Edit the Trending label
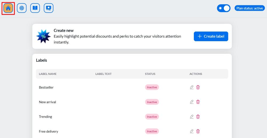This screenshot has height=138, width=267. [x=192, y=117]
